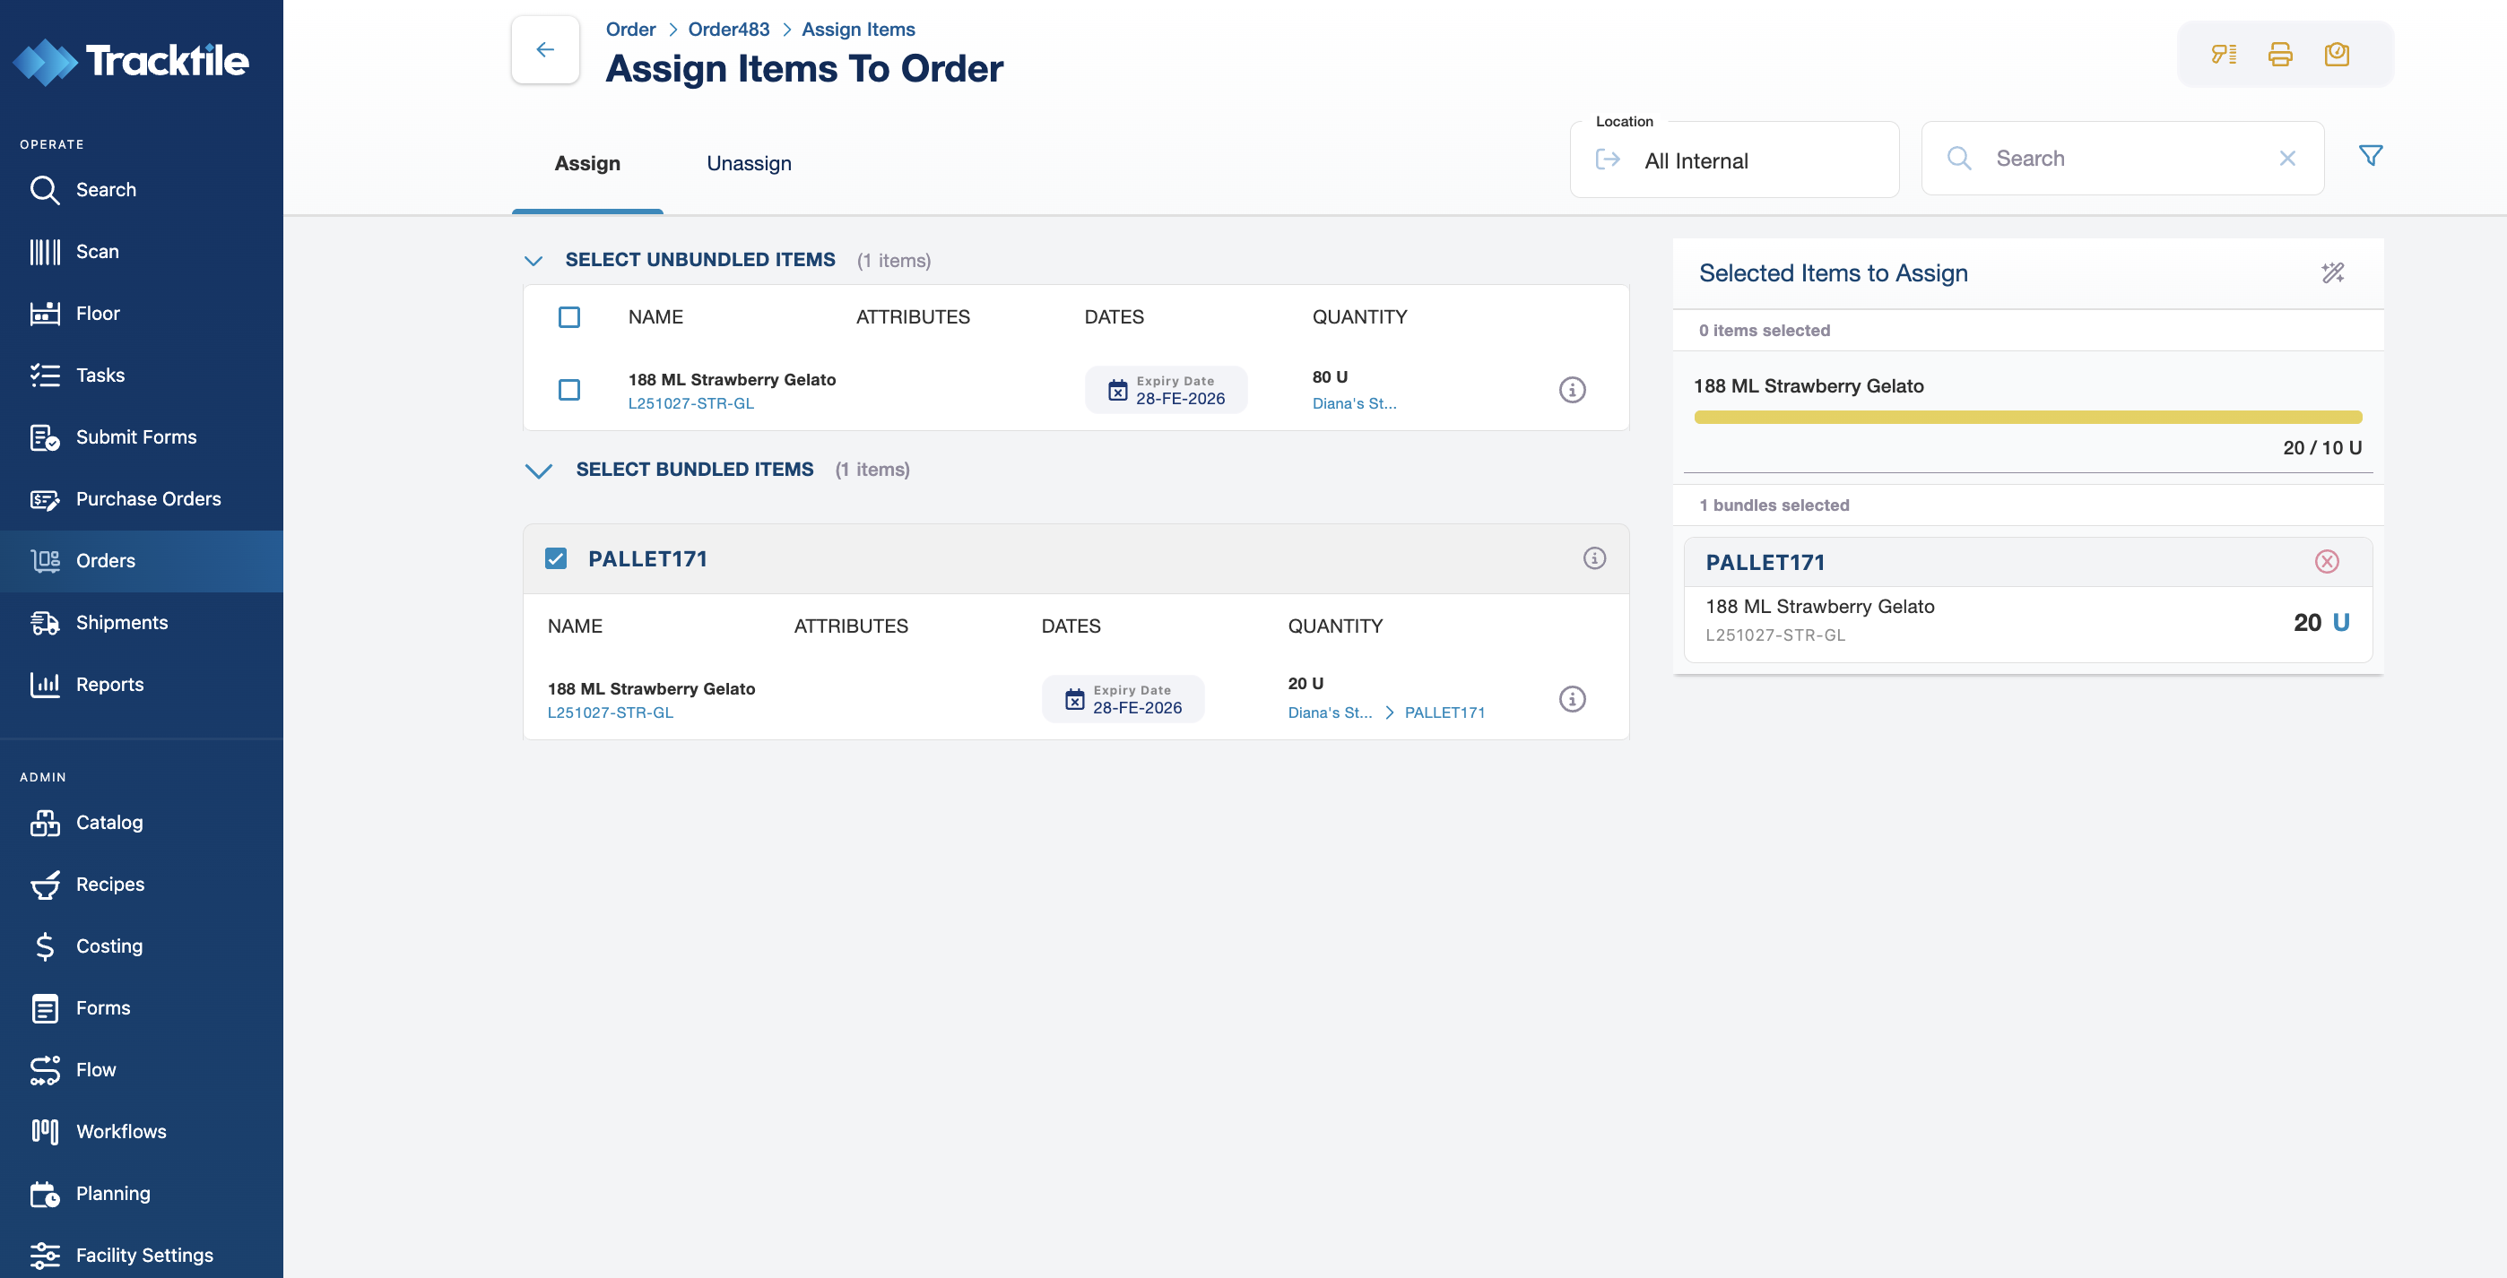Remove PALLET171 with the red X icon
Image resolution: width=2507 pixels, height=1278 pixels.
pos(2326,562)
